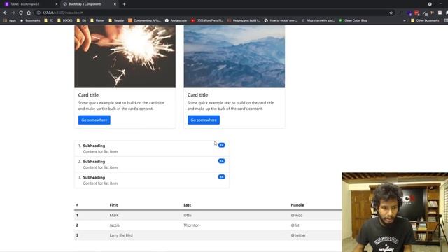448x252 pixels.
Task: Click the third list item's blue 14 badge
Action: (222, 177)
